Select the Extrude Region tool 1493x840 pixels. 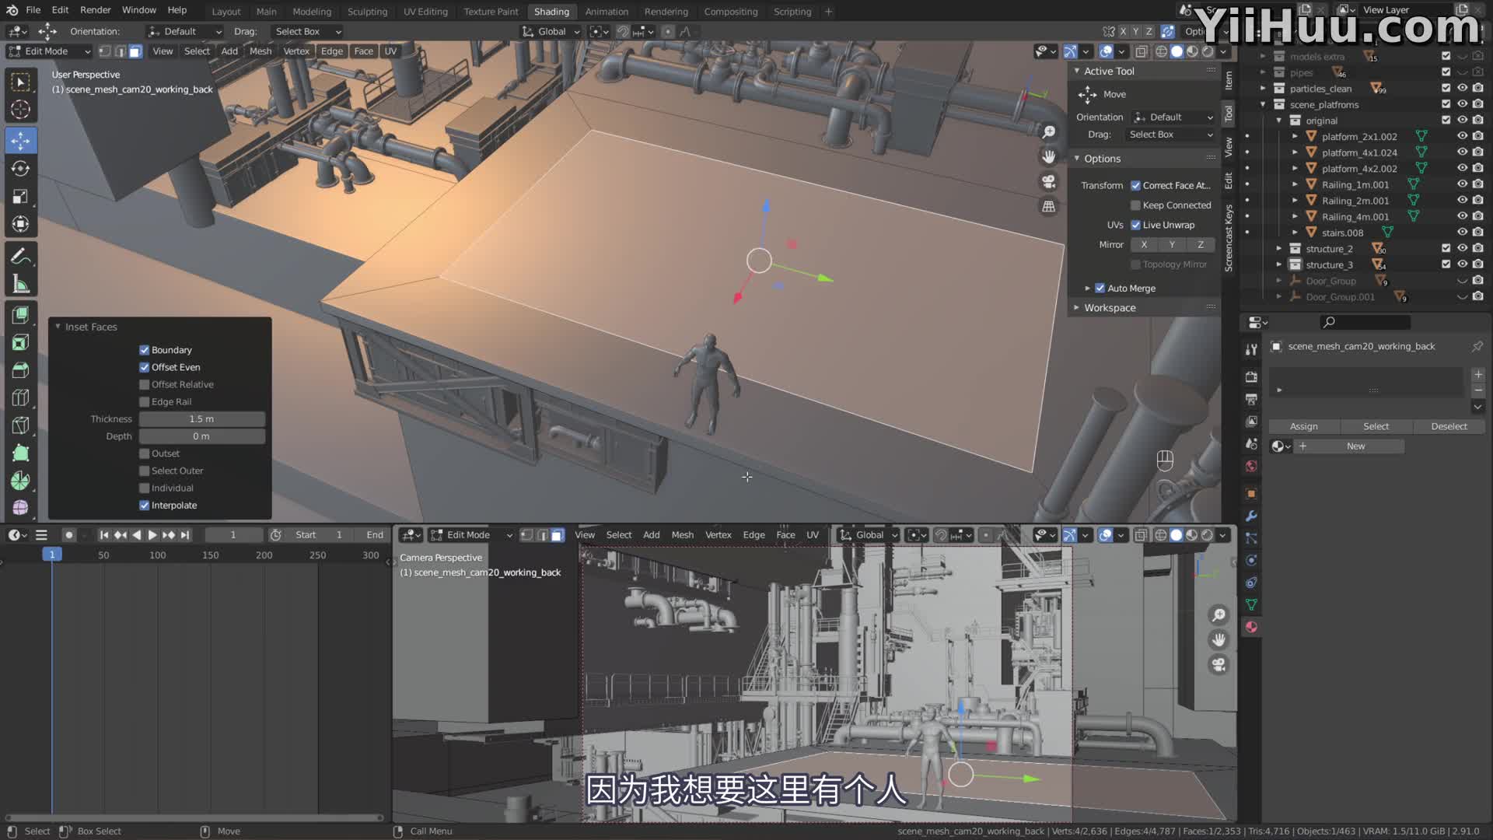point(21,314)
